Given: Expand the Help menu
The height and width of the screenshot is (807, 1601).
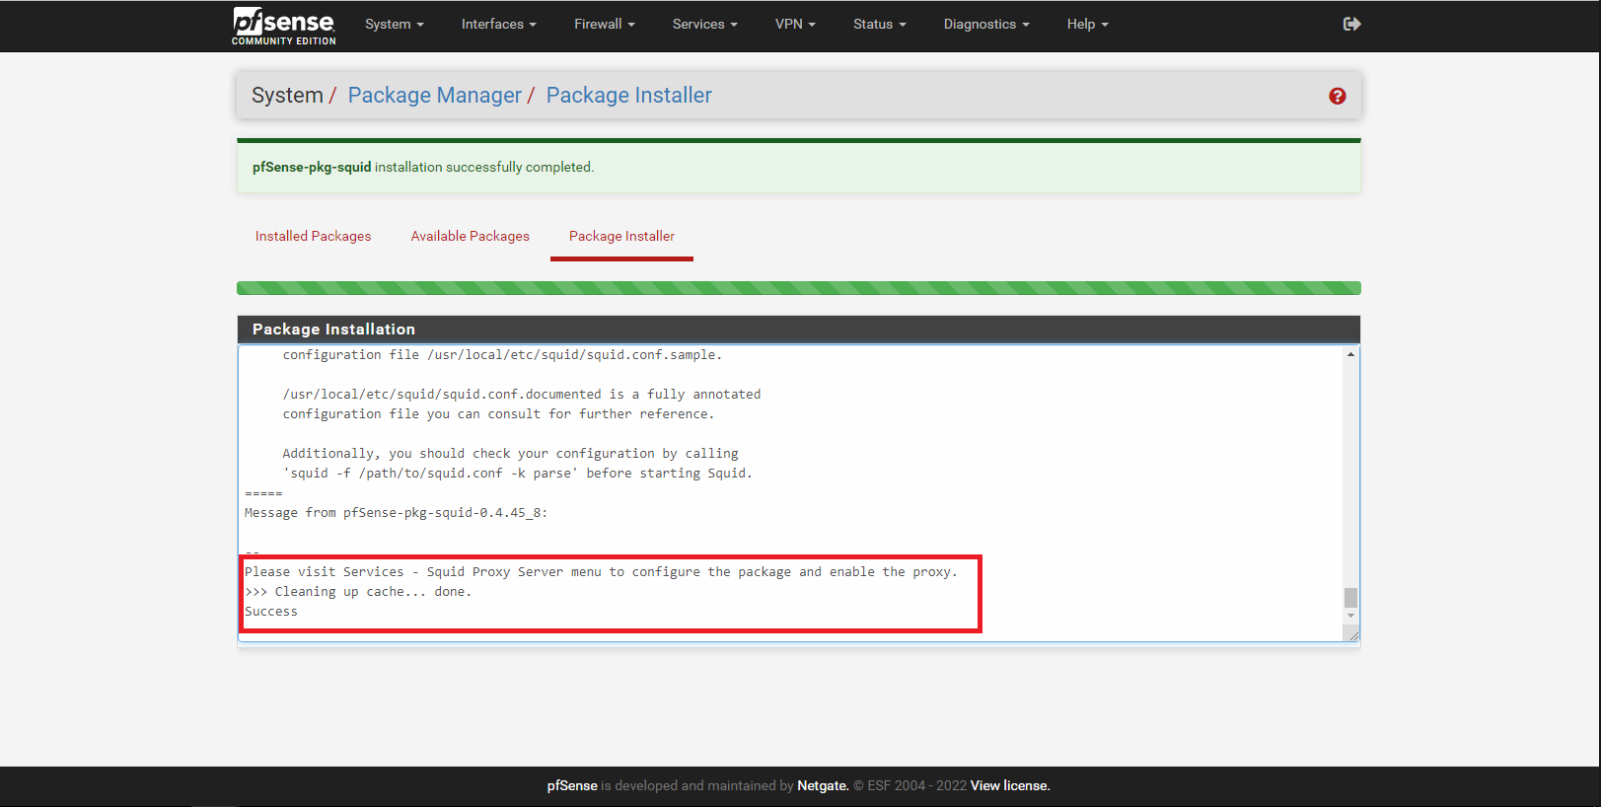Looking at the screenshot, I should [x=1087, y=24].
